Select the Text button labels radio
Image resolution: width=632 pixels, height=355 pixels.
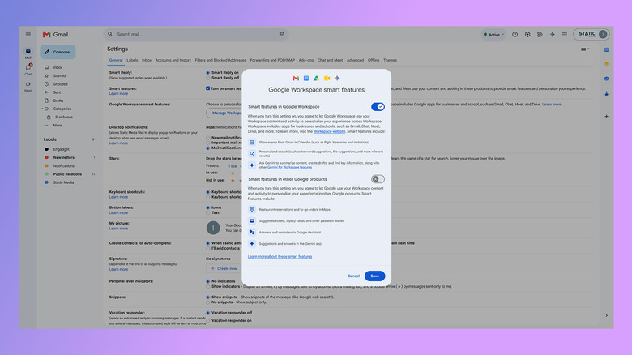208,213
